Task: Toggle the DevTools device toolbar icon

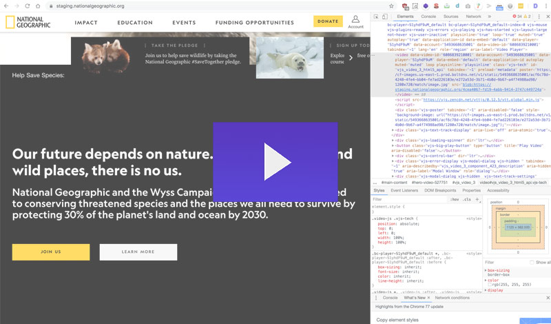Action: (385, 17)
